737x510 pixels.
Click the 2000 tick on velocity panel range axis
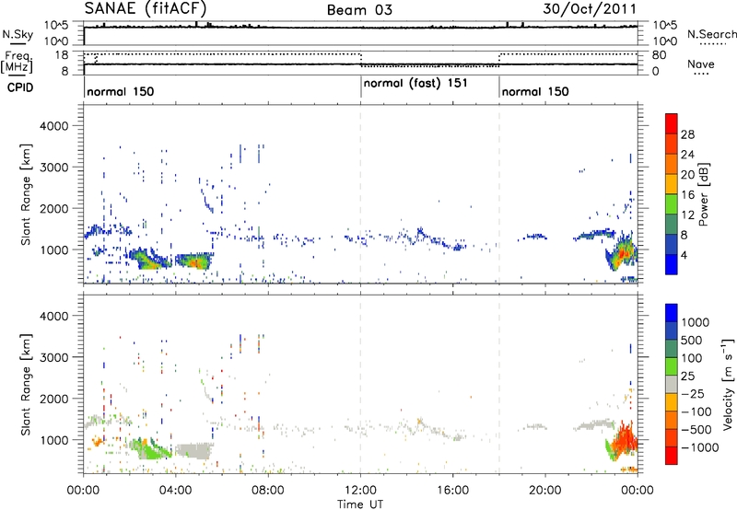point(53,399)
